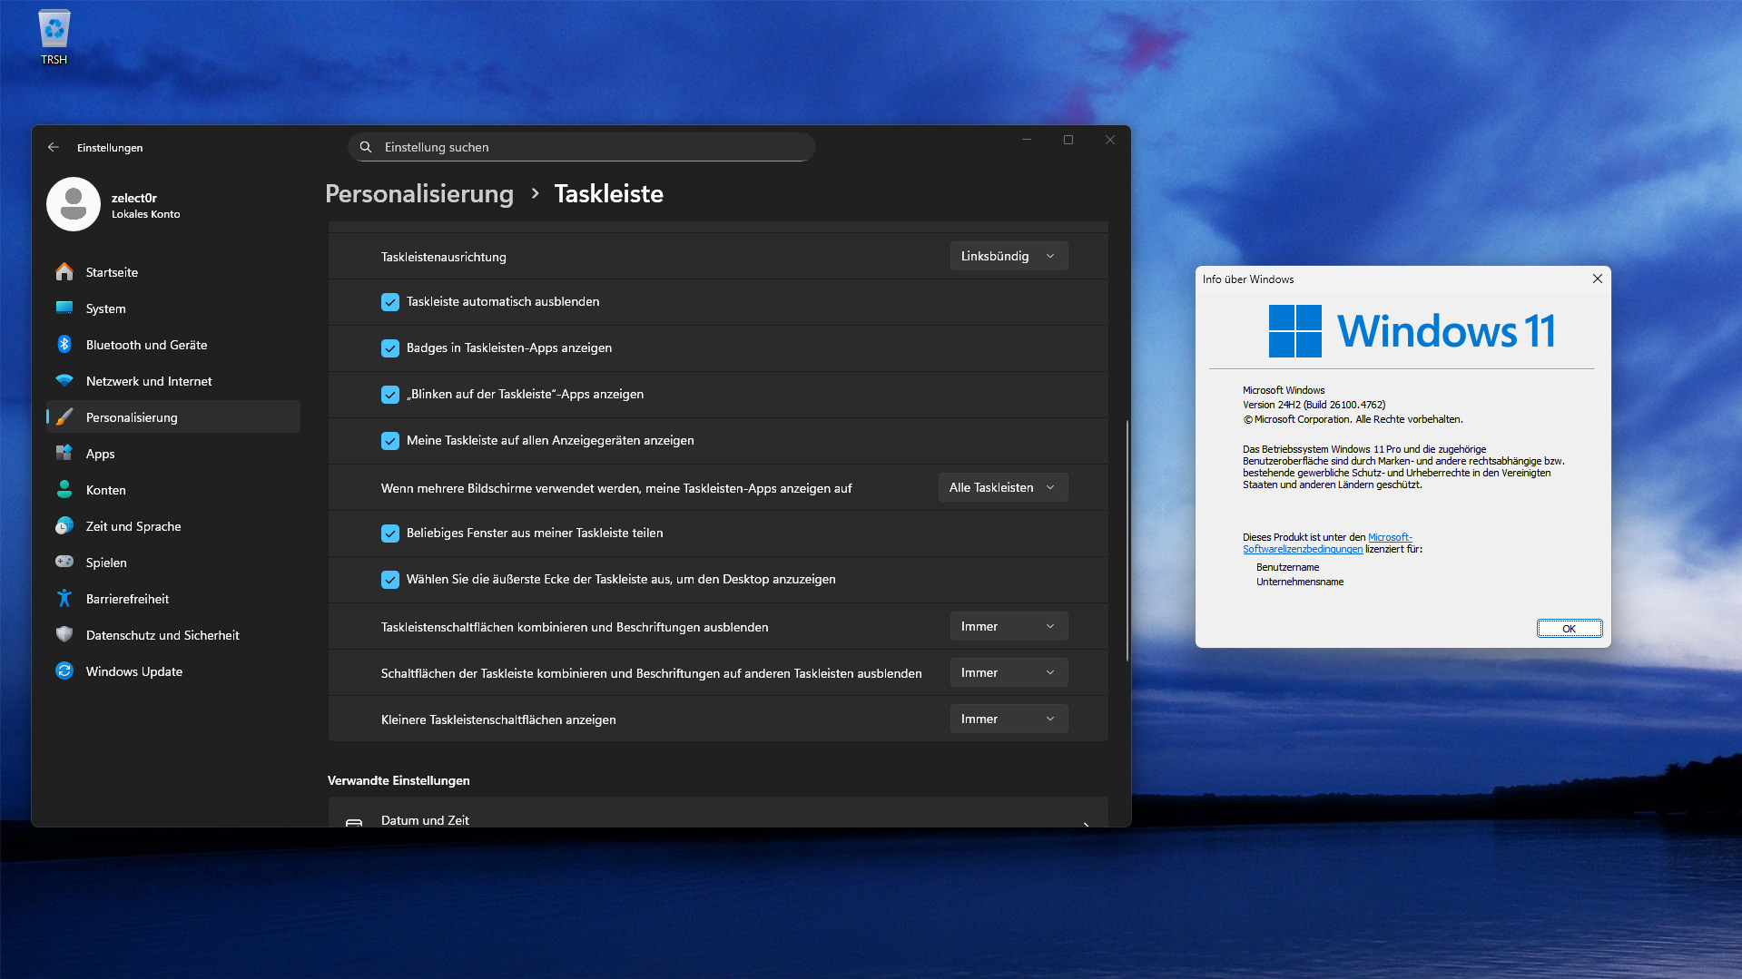Uncheck Badges in Taskleisten-Apps anzeigen

(x=390, y=348)
